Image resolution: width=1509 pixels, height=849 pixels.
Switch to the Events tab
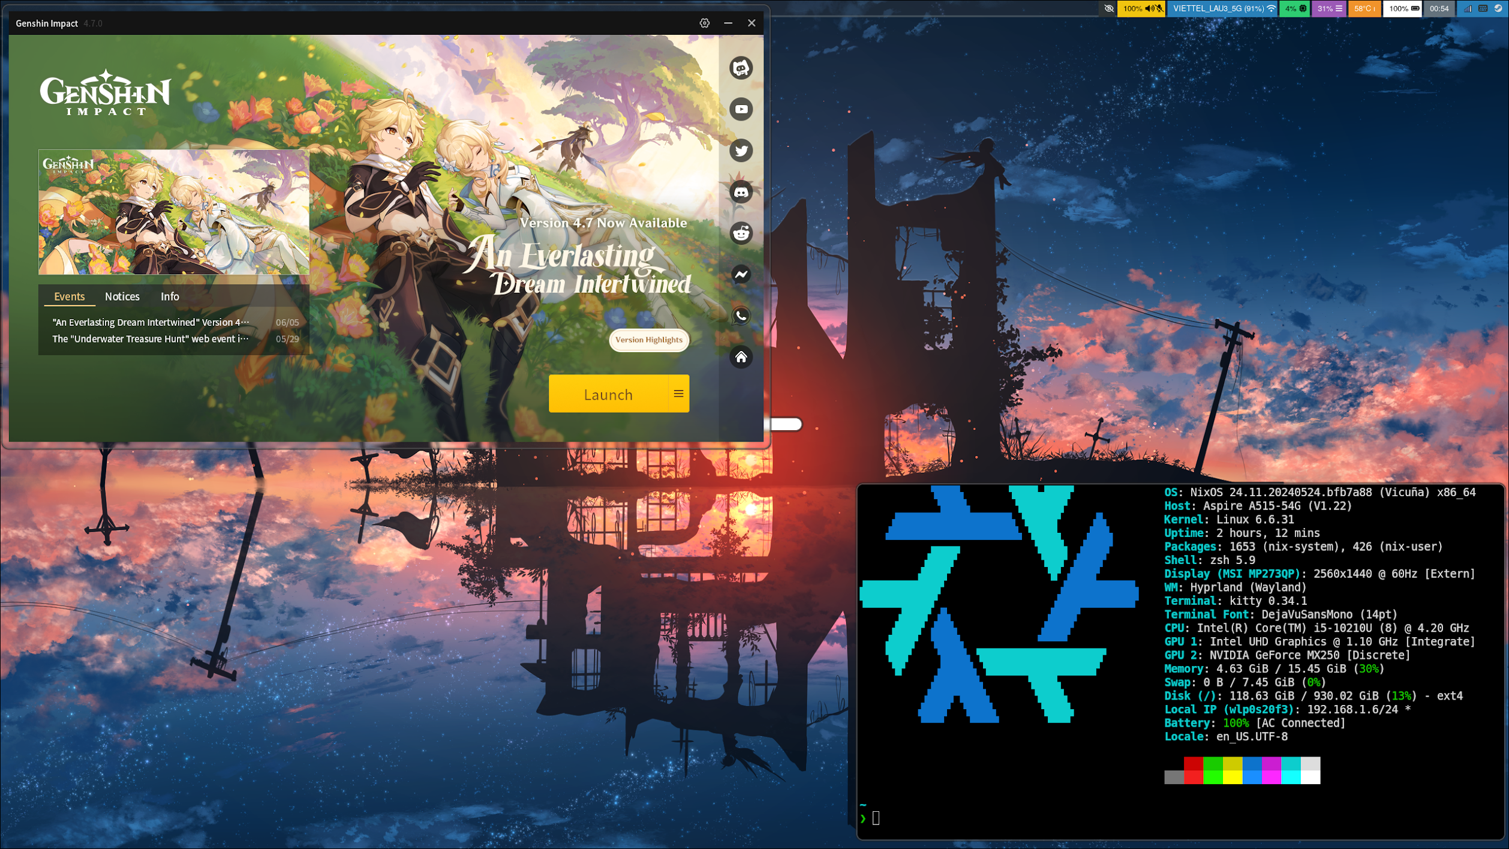tap(68, 296)
